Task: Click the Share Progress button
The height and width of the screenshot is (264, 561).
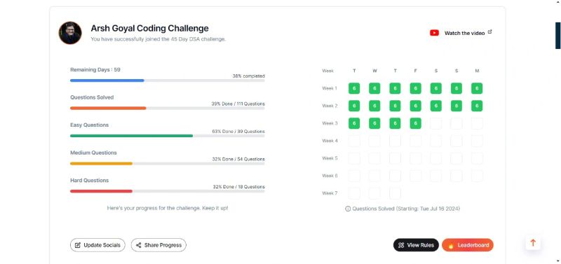Action: (158, 245)
